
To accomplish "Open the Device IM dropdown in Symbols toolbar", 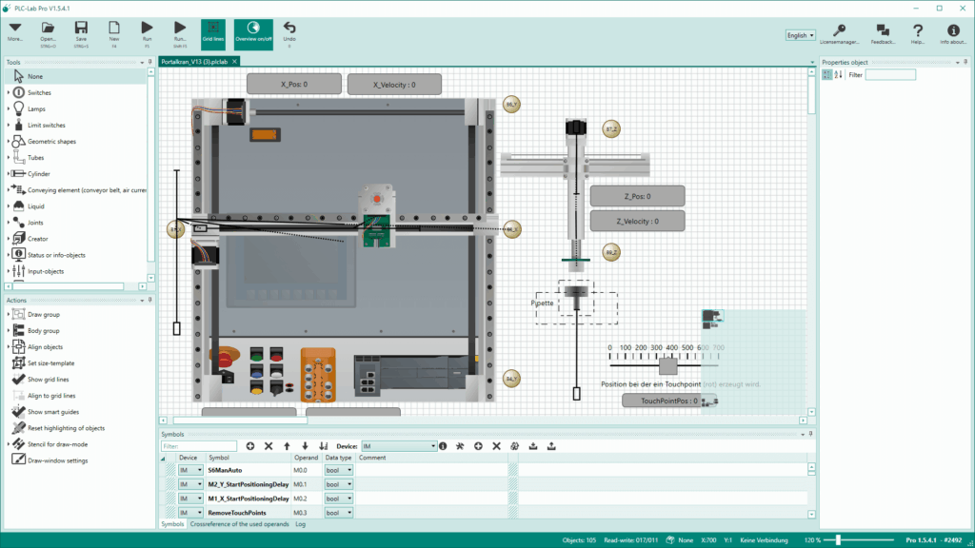I will pos(399,446).
